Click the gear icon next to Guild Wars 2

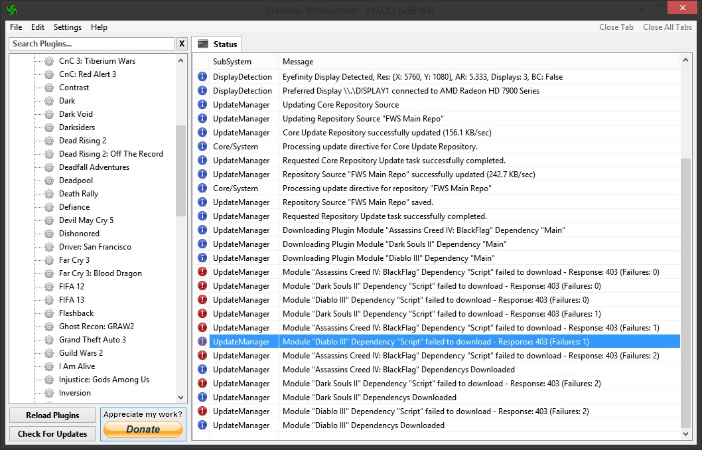tap(49, 353)
